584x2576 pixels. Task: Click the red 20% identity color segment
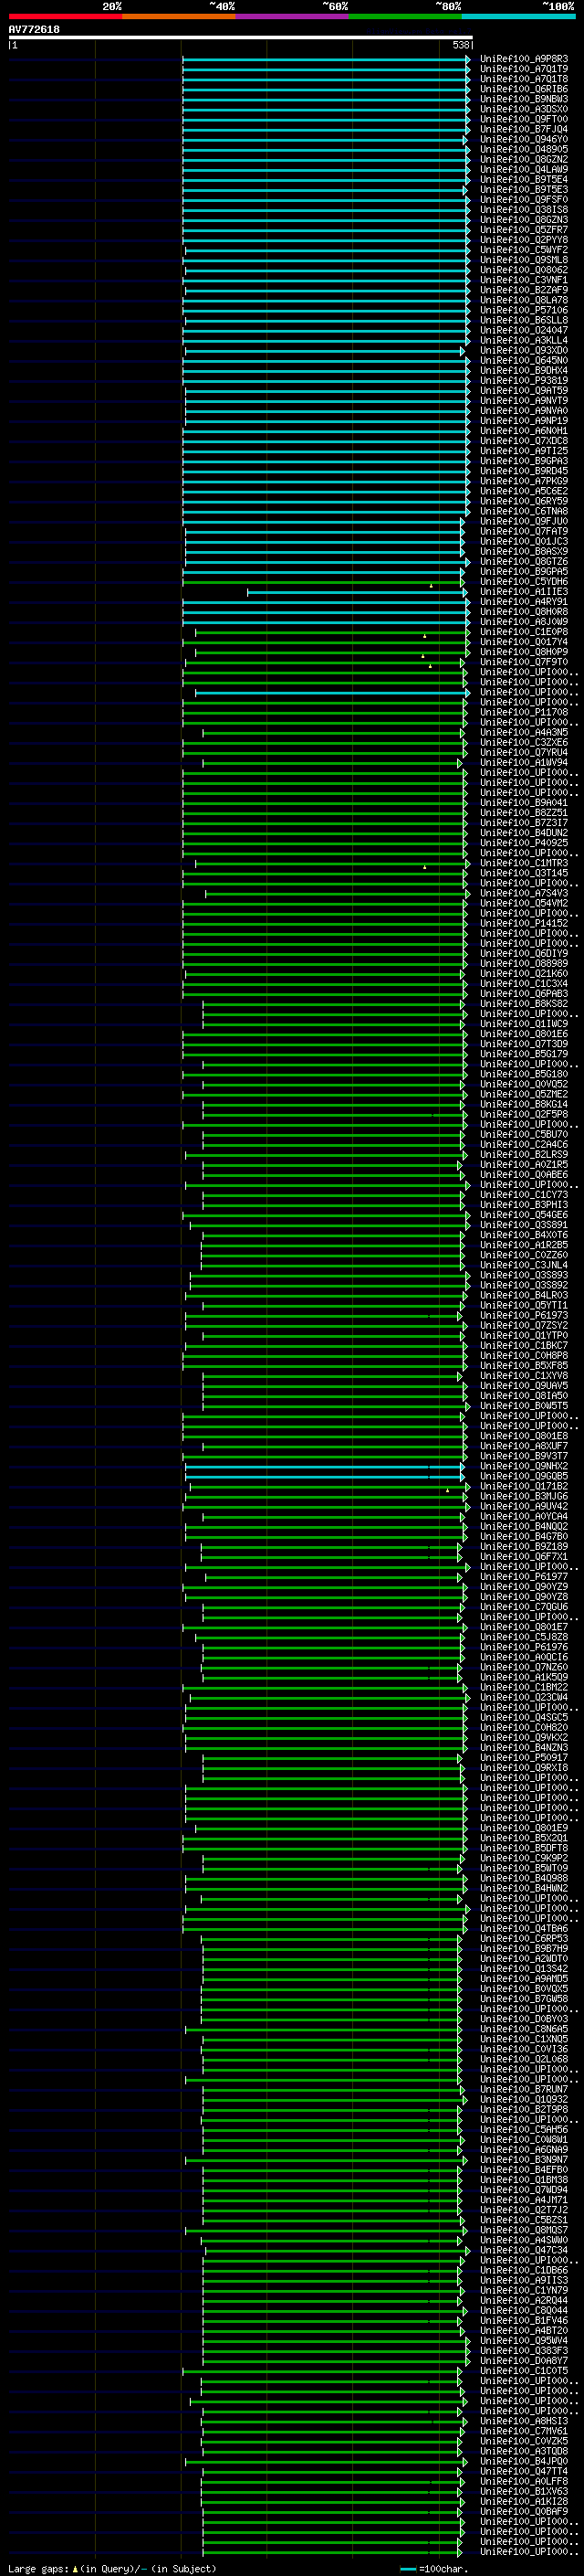(x=65, y=16)
